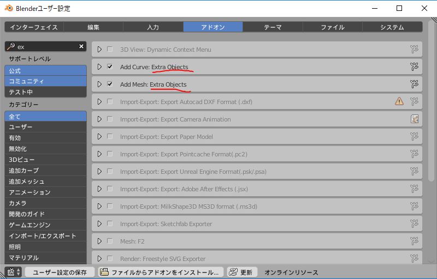Click official support icon on Export Camera Animation row
The image size is (437, 279).
[x=415, y=119]
